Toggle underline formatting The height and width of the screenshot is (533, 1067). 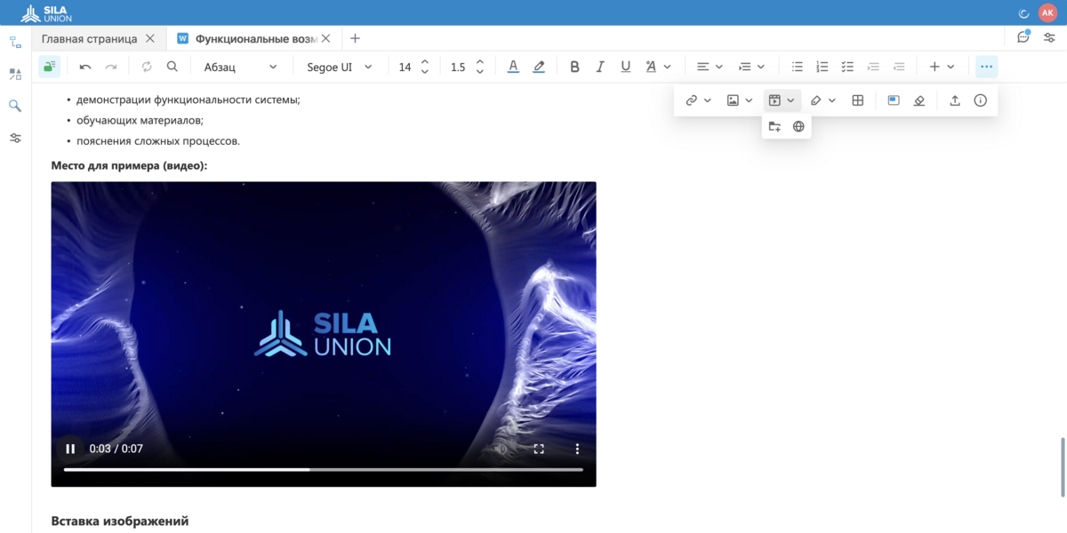(x=626, y=67)
